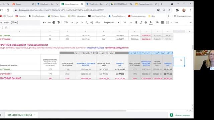Open the IKEA bookmark
Viewport: 214px width, 120px height.
pos(77,16)
